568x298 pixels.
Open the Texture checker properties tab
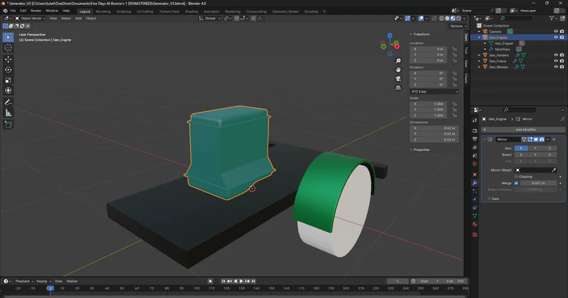pos(475,235)
